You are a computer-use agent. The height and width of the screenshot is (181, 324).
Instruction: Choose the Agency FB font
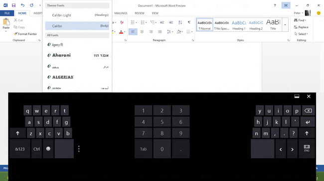tap(77, 45)
